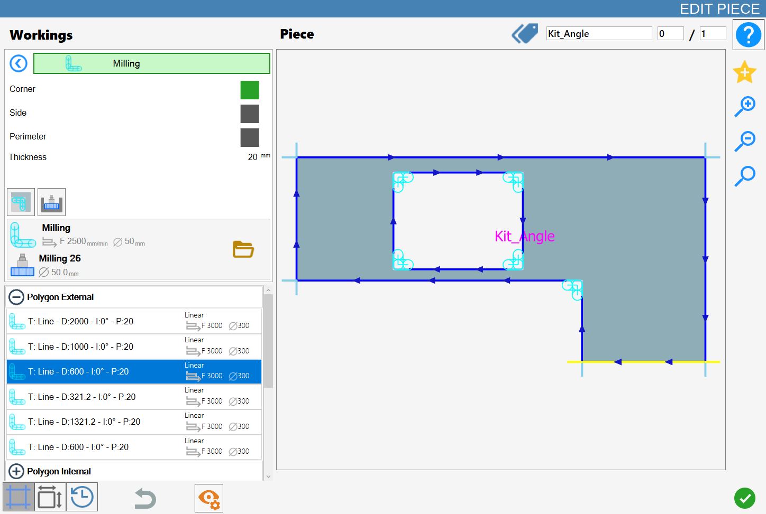Click the crop frame icon at bottom
Viewport: 766px width, 514px height.
[19, 497]
